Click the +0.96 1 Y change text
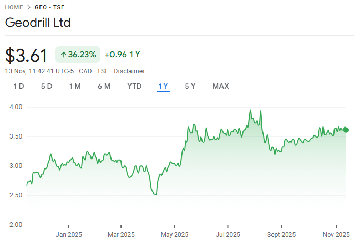The width and height of the screenshot is (354, 243). [123, 55]
